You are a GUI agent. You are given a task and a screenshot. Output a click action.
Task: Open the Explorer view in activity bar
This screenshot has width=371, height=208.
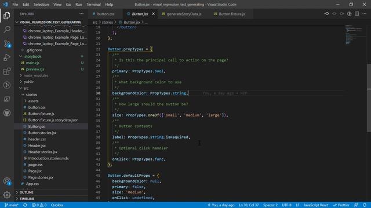[7, 16]
